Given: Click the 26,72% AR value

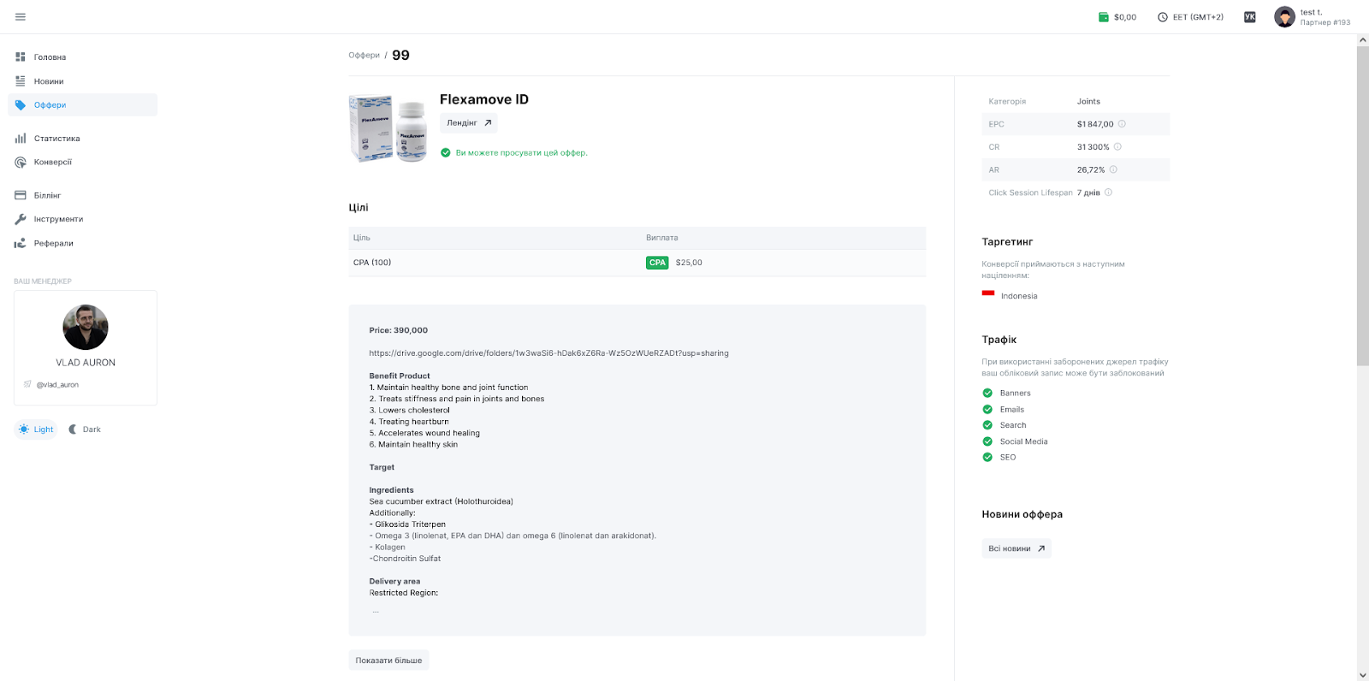Looking at the screenshot, I should (1091, 169).
